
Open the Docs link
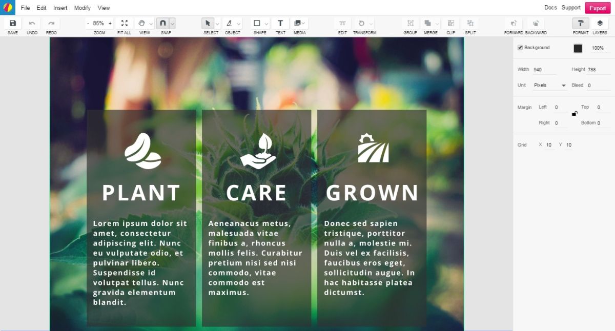(x=550, y=8)
